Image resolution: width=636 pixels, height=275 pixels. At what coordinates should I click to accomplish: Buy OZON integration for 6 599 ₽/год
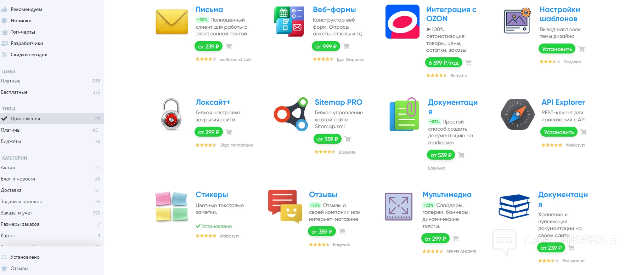[x=444, y=63]
